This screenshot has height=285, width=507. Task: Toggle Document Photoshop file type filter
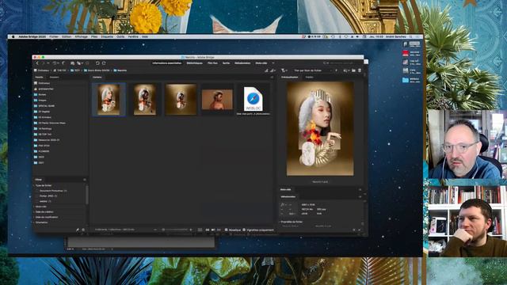53,191
